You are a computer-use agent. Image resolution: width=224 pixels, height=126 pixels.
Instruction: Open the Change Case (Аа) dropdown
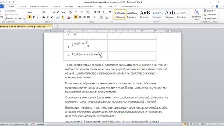pyautogui.click(x=64, y=12)
